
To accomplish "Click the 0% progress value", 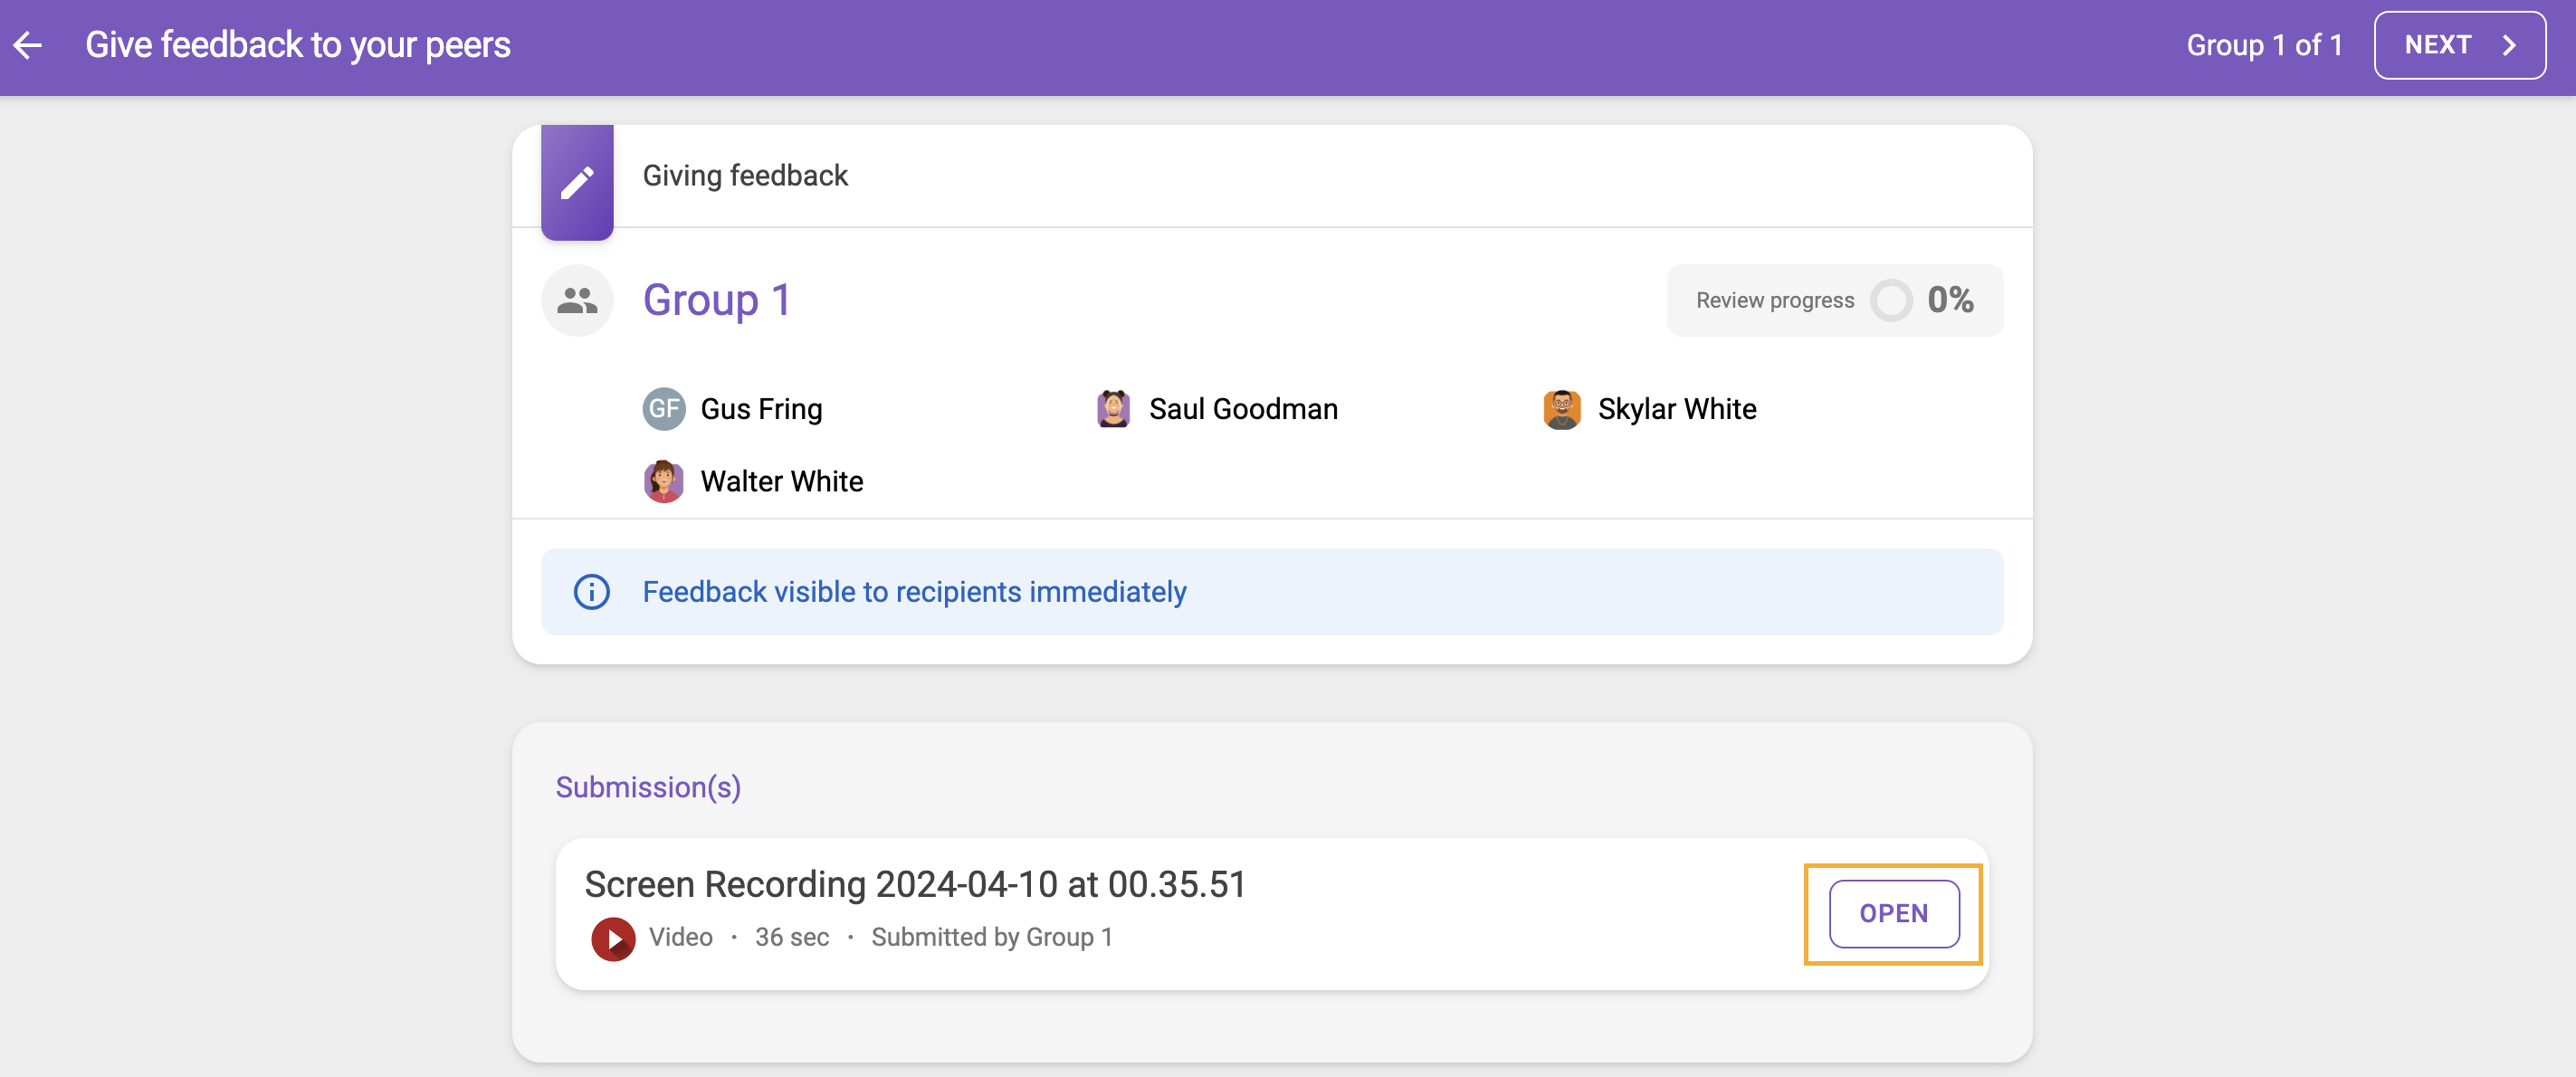I will coord(1950,300).
